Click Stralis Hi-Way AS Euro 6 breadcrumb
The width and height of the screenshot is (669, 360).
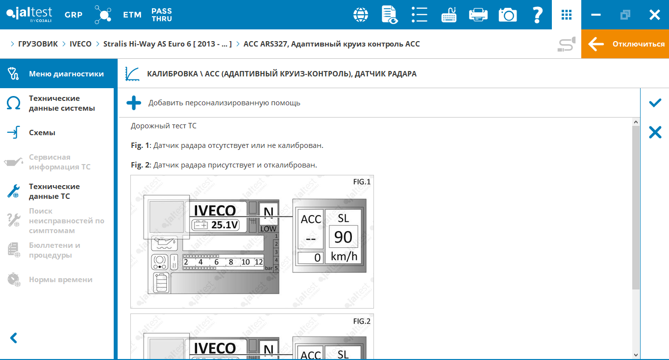pos(168,44)
